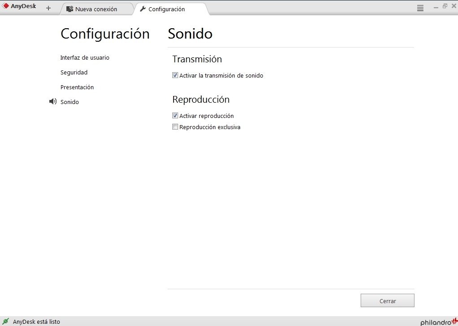
Task: Enable Reproducción exclusiva checkbox
Action: click(175, 126)
